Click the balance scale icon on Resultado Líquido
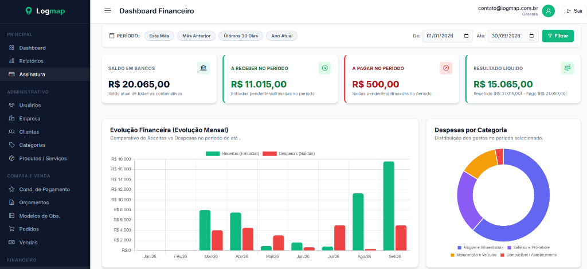 567,68
